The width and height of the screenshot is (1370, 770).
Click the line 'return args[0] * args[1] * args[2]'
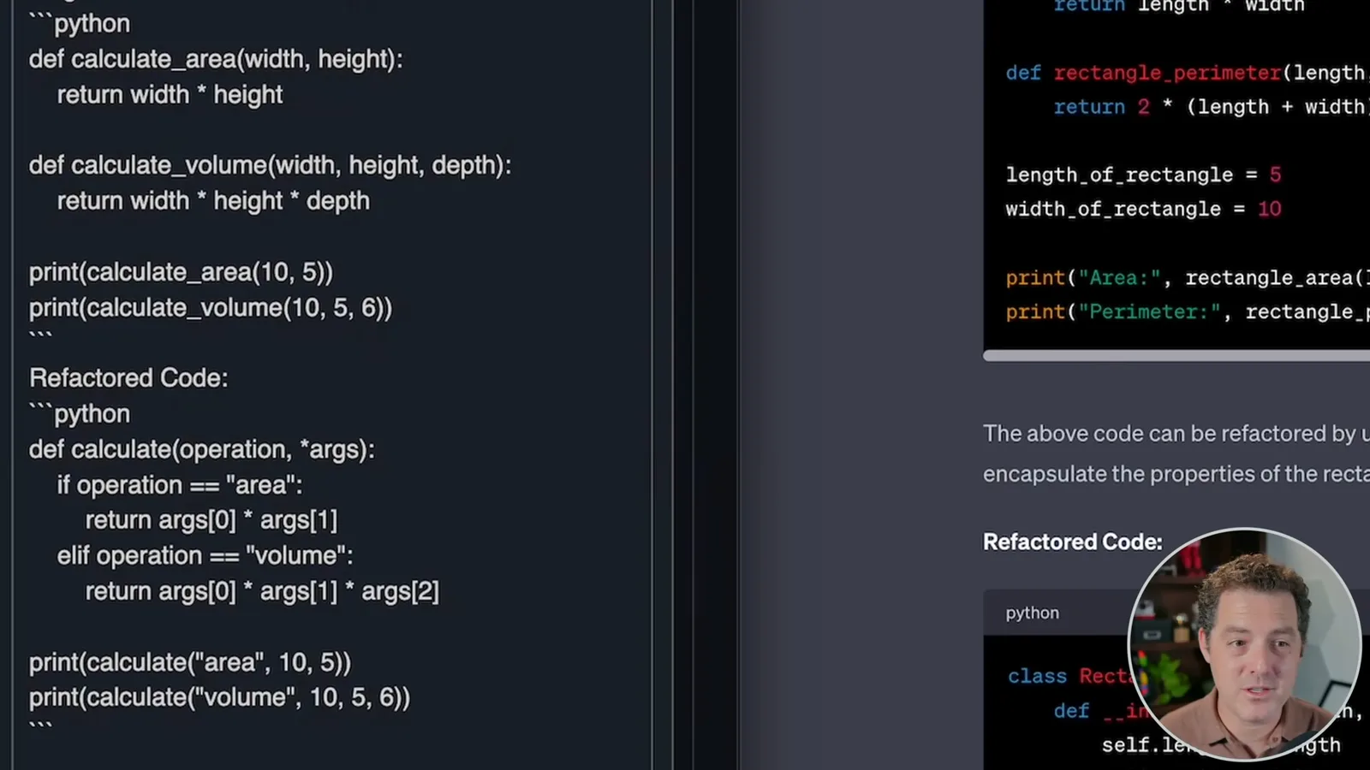[x=262, y=591]
